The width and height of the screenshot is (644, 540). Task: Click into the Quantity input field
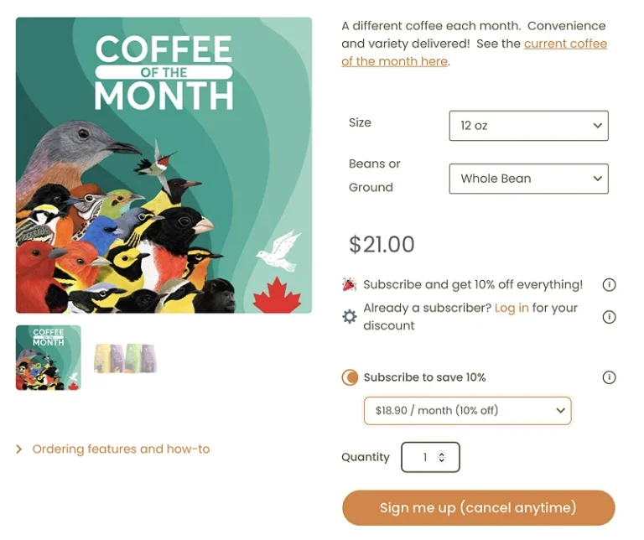click(423, 458)
